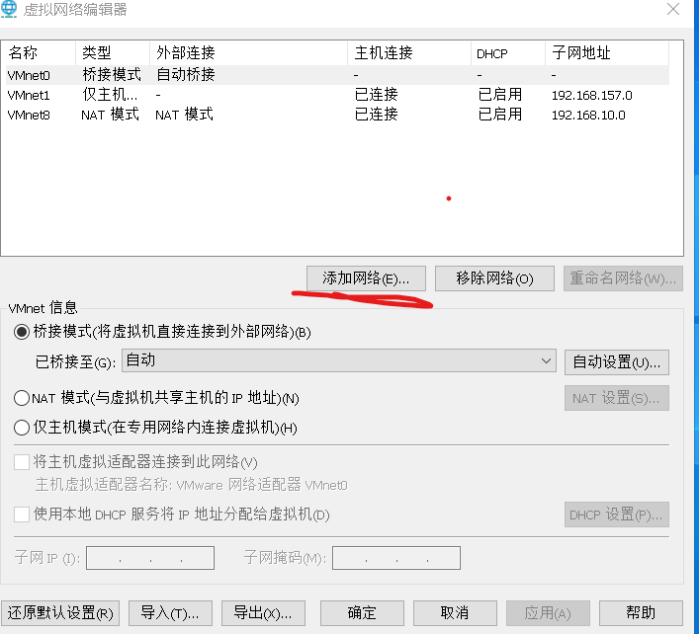699x634 pixels.
Task: Toggle 使用本地 DHCP 服务 checkbox
Action: pyautogui.click(x=22, y=515)
